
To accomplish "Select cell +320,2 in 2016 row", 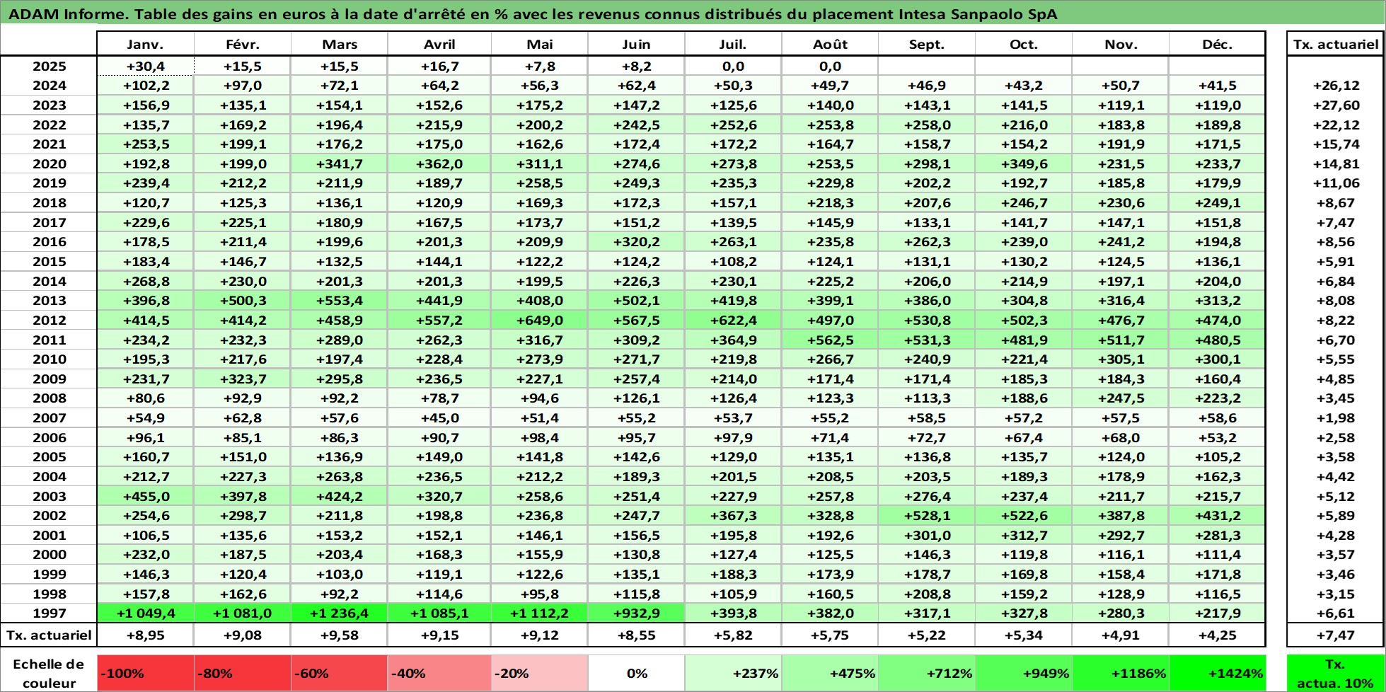I will 636,241.
